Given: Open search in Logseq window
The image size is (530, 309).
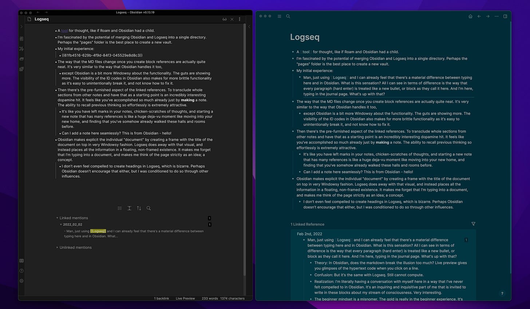Looking at the screenshot, I should point(288,16).
